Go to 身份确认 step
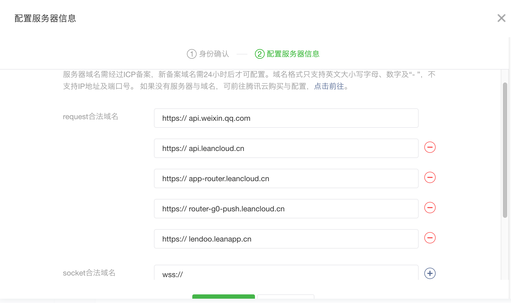Viewport: 511px width, 303px height. coord(214,54)
